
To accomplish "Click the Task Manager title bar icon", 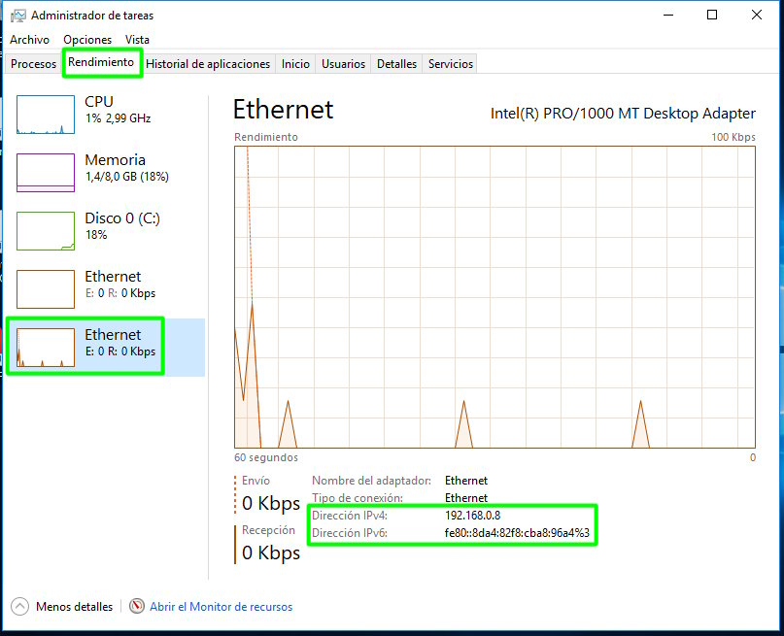I will point(17,16).
